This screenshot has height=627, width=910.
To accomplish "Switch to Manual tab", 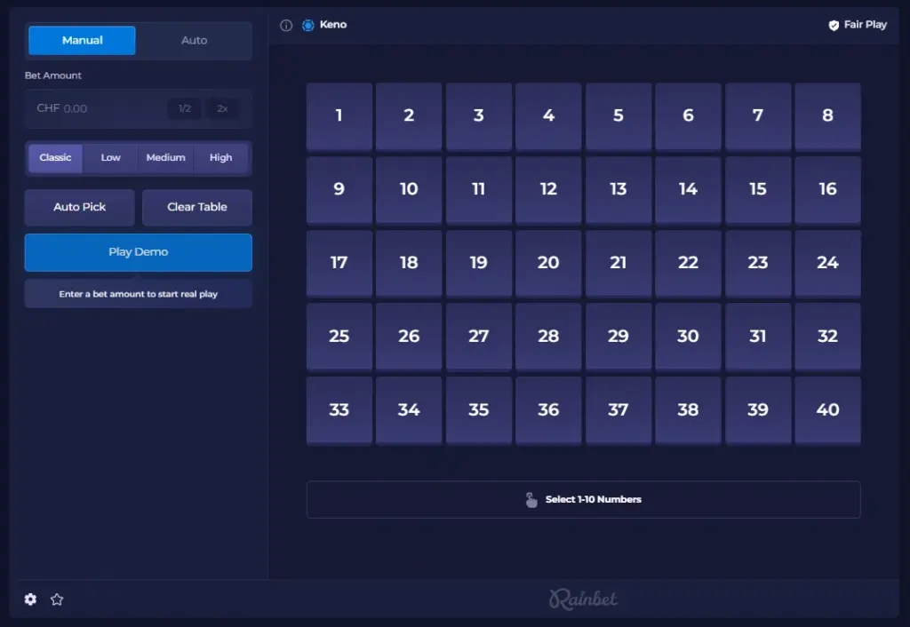I will (x=82, y=41).
